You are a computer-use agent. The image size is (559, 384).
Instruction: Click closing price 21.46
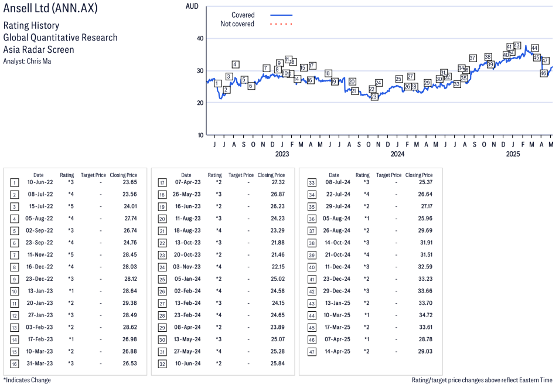[x=278, y=254]
